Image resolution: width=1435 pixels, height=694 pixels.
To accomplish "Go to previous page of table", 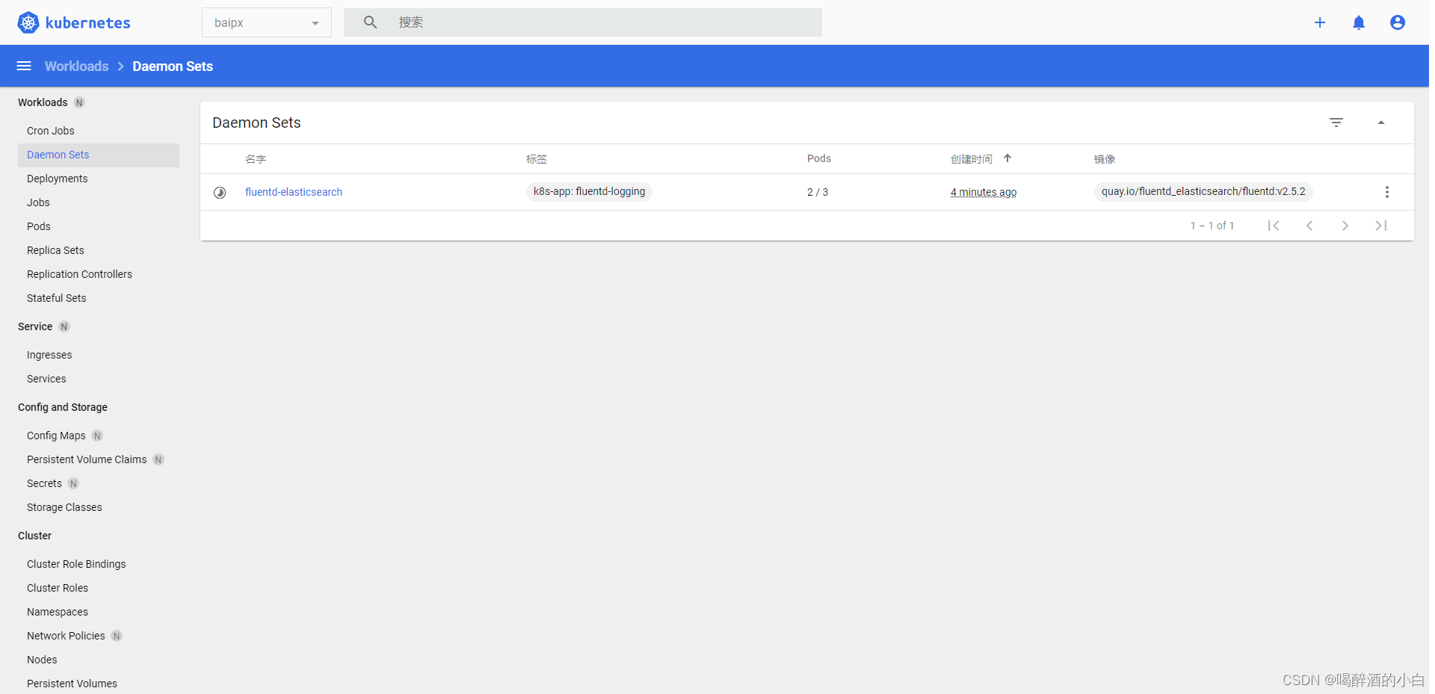I will (x=1309, y=226).
